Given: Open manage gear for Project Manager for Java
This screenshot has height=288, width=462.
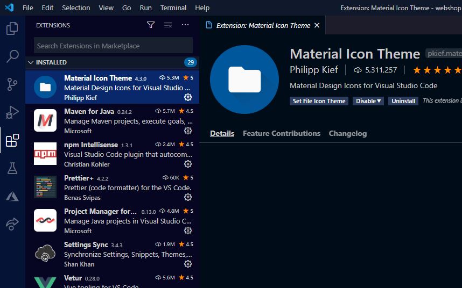Looking at the screenshot, I should [188, 231].
